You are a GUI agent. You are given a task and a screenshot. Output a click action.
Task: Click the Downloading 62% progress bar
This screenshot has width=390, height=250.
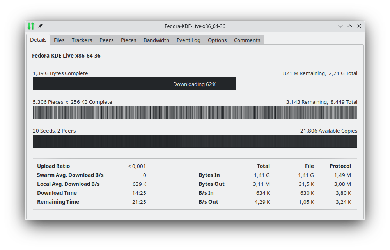click(x=195, y=84)
